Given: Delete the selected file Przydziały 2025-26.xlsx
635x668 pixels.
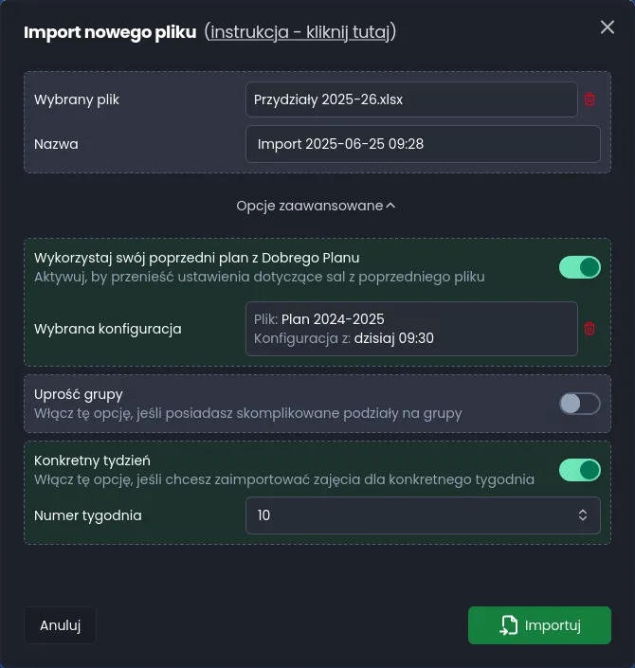Looking at the screenshot, I should (590, 99).
